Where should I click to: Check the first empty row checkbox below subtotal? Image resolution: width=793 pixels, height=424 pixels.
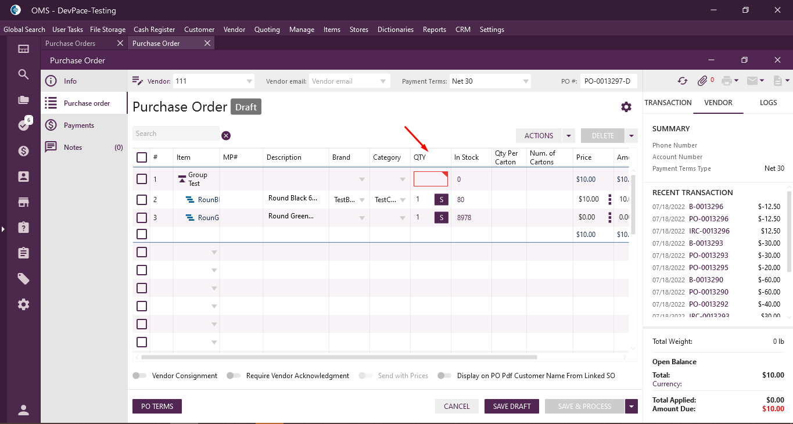click(x=142, y=252)
